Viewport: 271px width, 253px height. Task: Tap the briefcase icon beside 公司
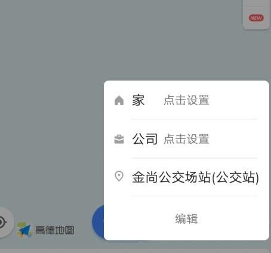119,139
